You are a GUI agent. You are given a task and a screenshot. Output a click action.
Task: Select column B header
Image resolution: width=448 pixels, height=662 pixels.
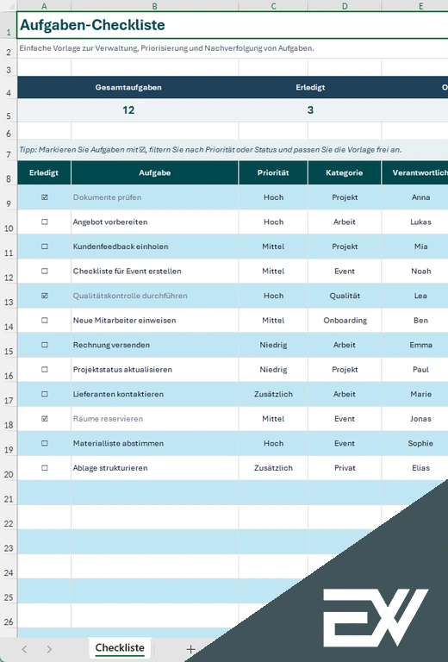155,6
